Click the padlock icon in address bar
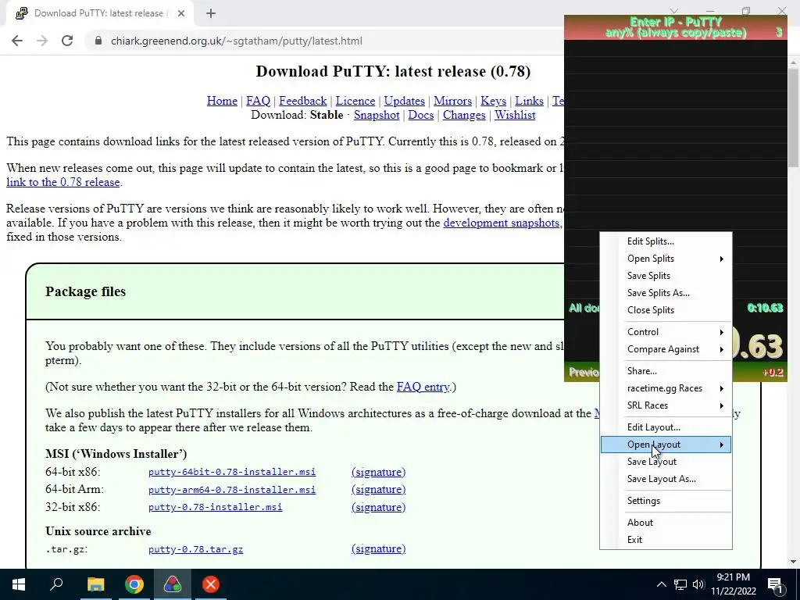Viewport: 800px width, 600px height. (x=98, y=41)
